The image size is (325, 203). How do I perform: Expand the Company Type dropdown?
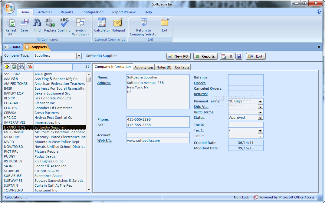pyautogui.click(x=79, y=56)
